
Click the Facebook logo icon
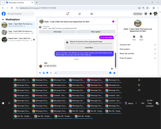4,14
